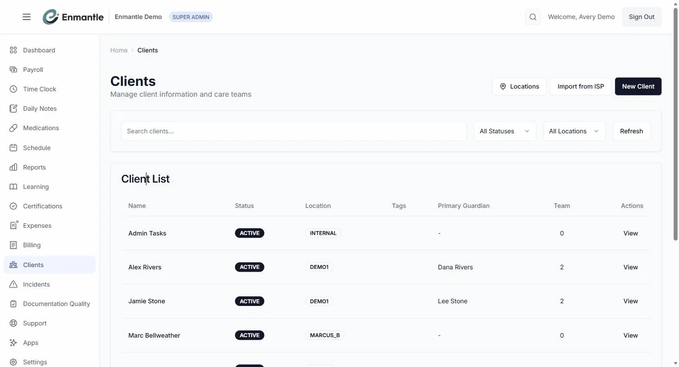Click Import from ISP button

pyautogui.click(x=580, y=86)
